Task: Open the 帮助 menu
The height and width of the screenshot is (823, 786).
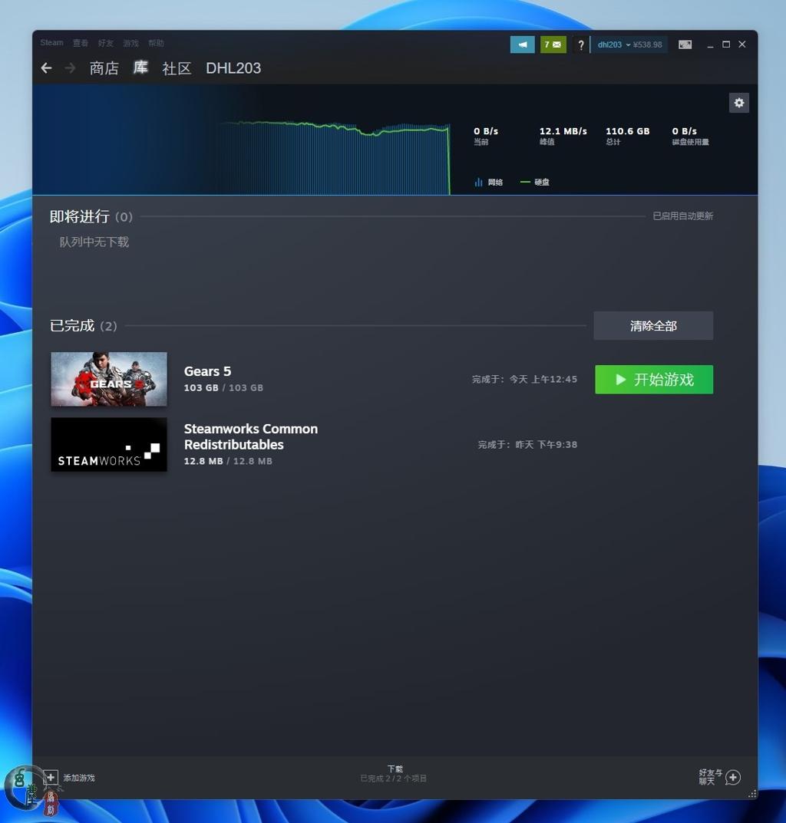Action: (x=156, y=43)
